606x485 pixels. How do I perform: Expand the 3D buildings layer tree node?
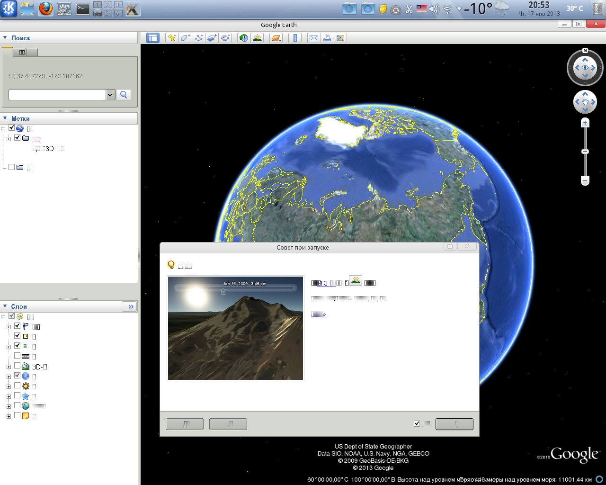coord(9,367)
